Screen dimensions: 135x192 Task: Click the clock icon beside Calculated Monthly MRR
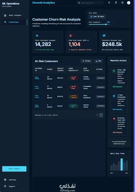pyautogui.click(x=103, y=50)
